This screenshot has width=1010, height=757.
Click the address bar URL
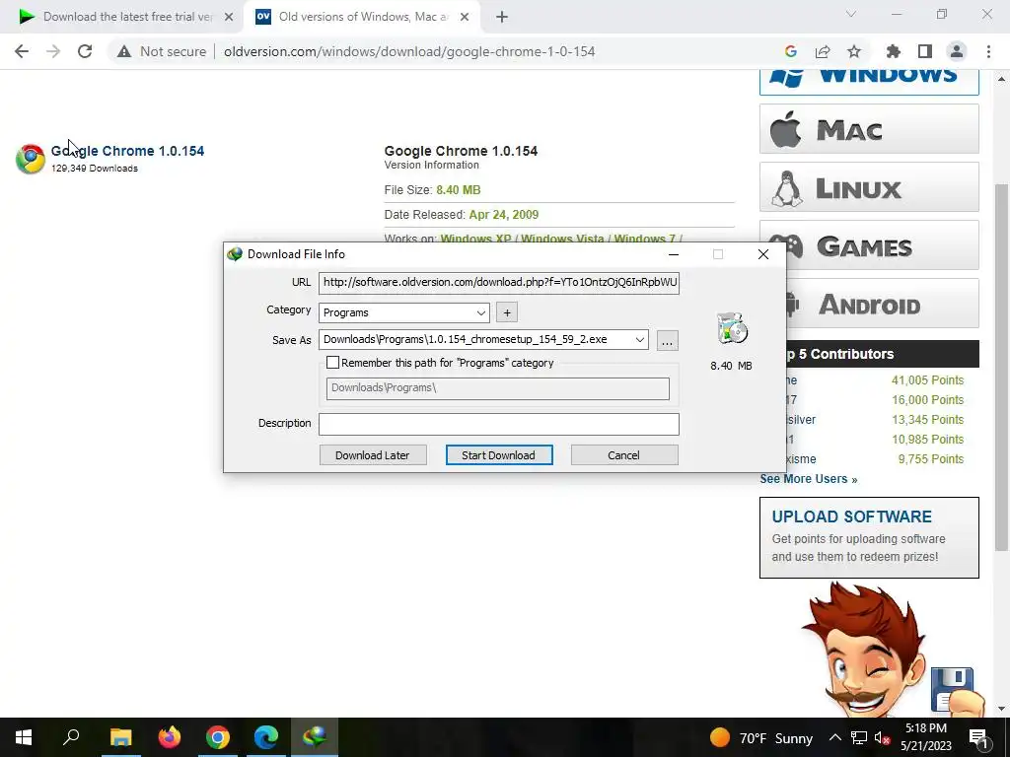(409, 51)
